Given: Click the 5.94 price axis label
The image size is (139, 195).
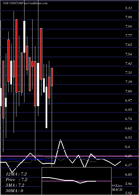Looking at the screenshot, I should [128, 184].
